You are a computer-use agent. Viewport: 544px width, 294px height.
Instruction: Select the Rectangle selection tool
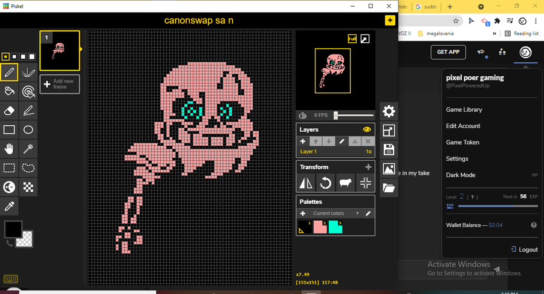point(9,168)
